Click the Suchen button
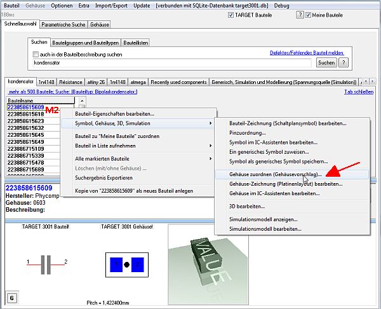The width and height of the screenshot is (381, 309). (x=326, y=63)
